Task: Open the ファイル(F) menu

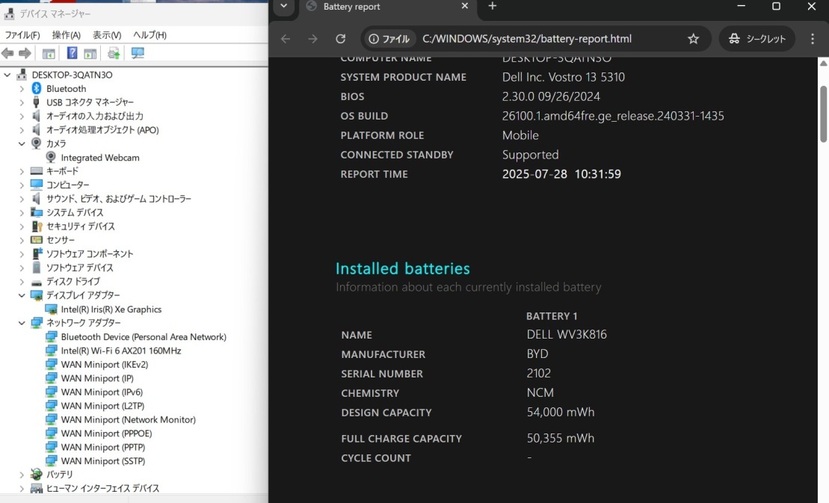Action: click(22, 35)
